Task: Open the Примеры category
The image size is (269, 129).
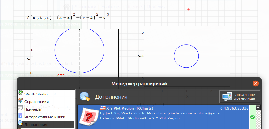Action: (x=33, y=109)
